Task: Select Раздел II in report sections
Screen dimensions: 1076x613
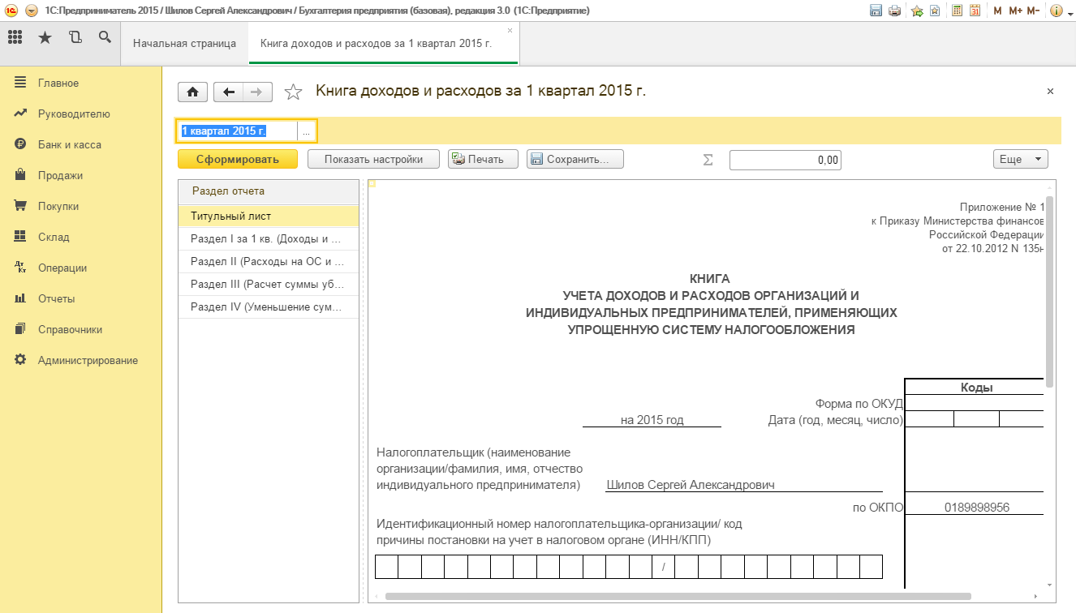Action: pos(268,262)
